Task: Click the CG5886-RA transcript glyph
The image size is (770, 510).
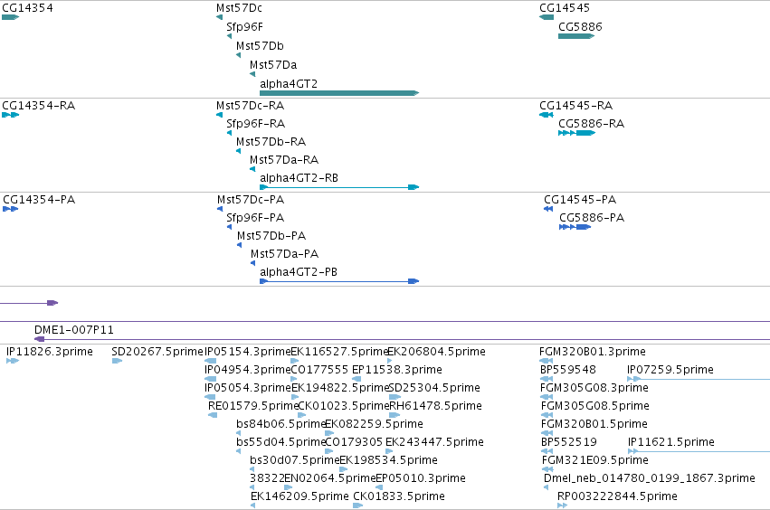Action: (576, 133)
